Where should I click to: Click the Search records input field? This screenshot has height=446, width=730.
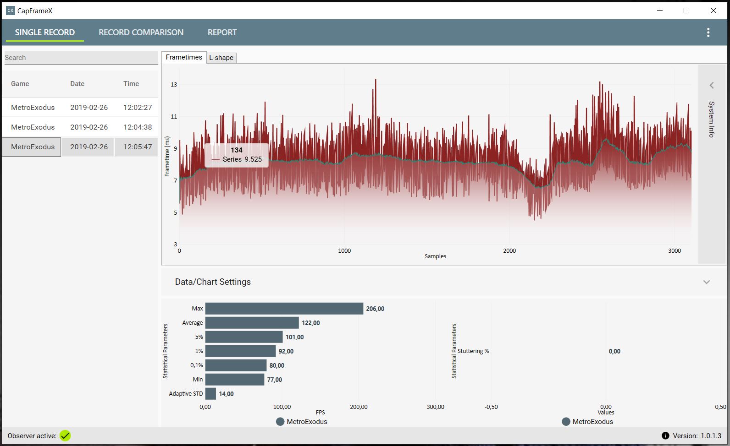click(x=81, y=58)
